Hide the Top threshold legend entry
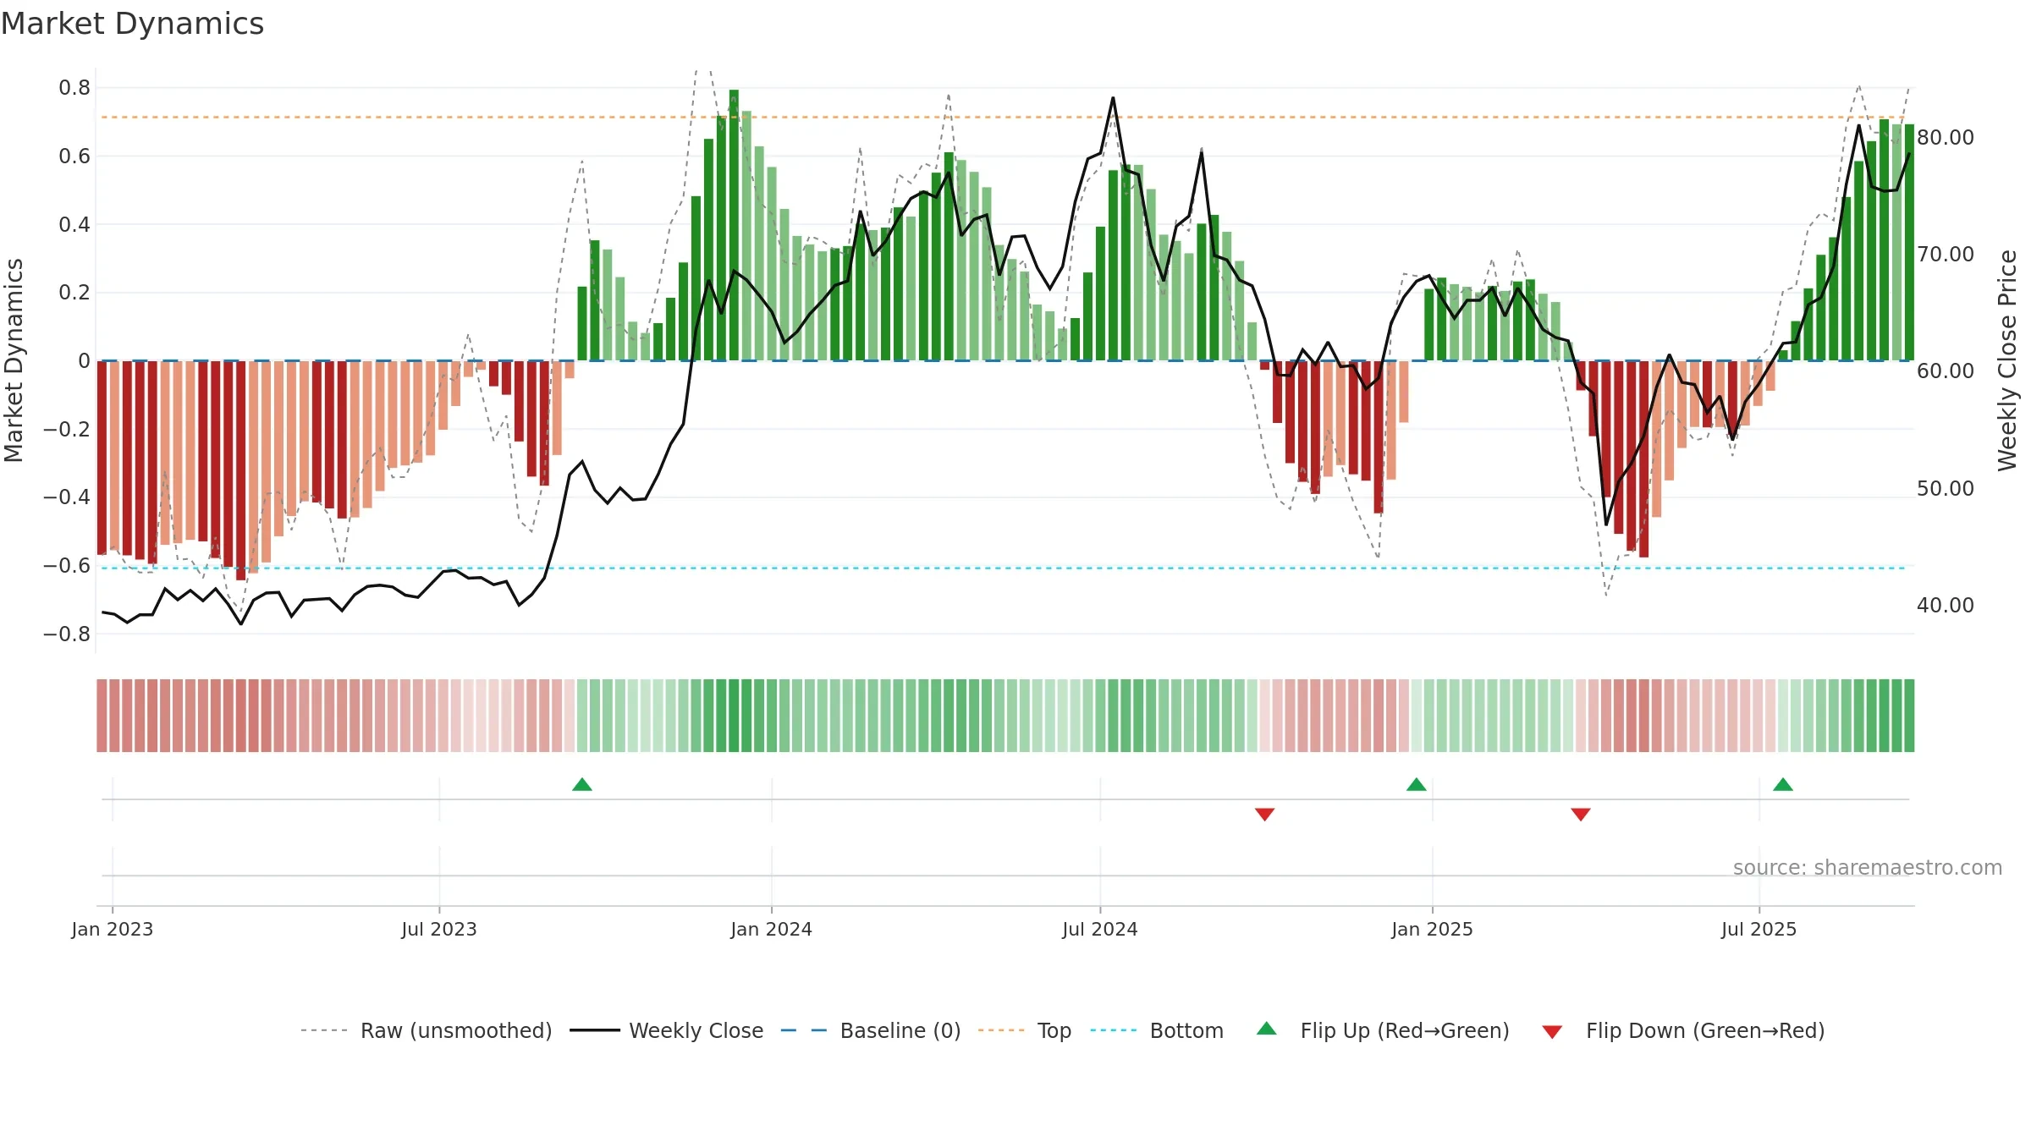This screenshot has width=2031, height=1142. 1025,1030
